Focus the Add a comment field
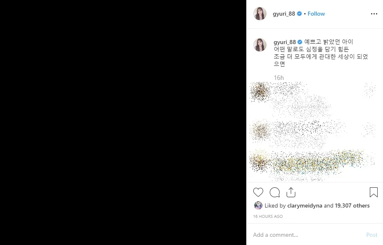 [308, 235]
